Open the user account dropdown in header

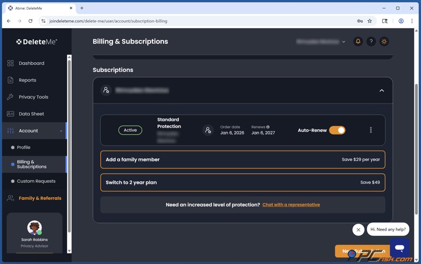(x=321, y=41)
